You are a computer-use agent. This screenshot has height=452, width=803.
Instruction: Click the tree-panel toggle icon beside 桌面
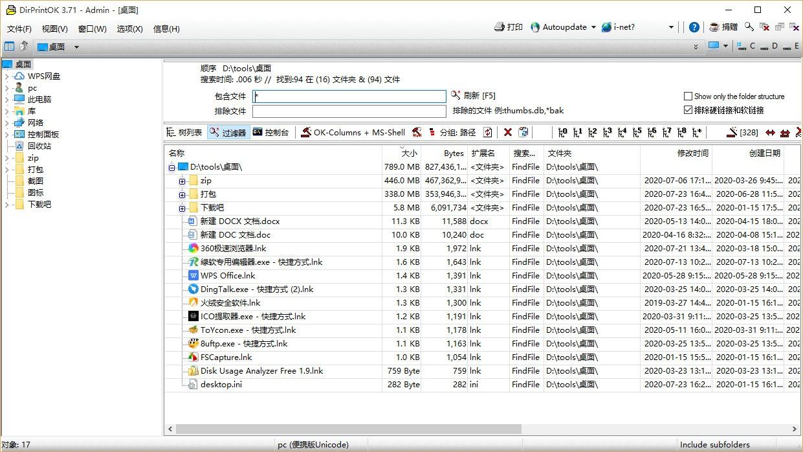pos(9,47)
